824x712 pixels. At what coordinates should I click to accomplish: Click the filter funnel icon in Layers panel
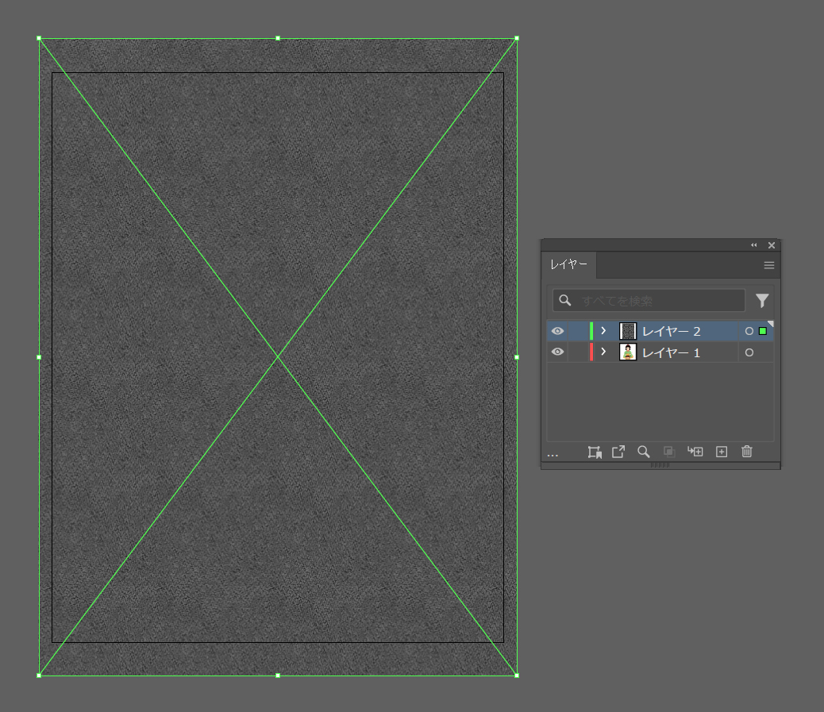pyautogui.click(x=762, y=301)
